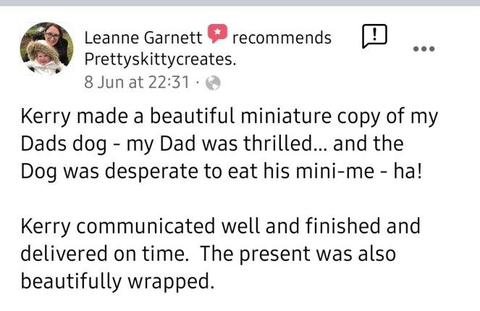Click the final line "beautifully wrapped."
The height and width of the screenshot is (311, 480).
click(117, 281)
